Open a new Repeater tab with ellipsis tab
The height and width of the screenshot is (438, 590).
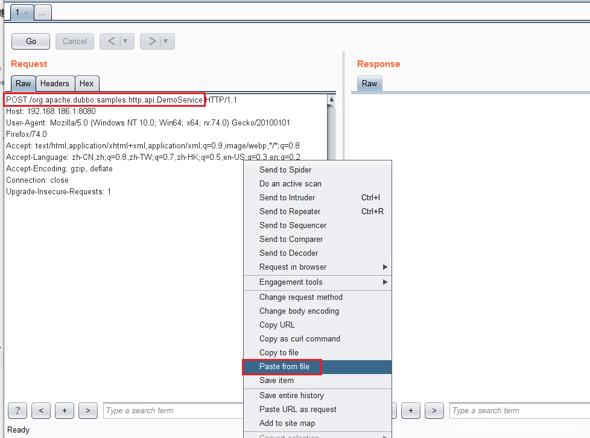[42, 13]
